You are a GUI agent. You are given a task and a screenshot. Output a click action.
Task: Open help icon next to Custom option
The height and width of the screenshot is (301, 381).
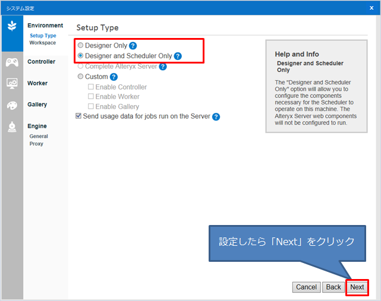(114, 77)
